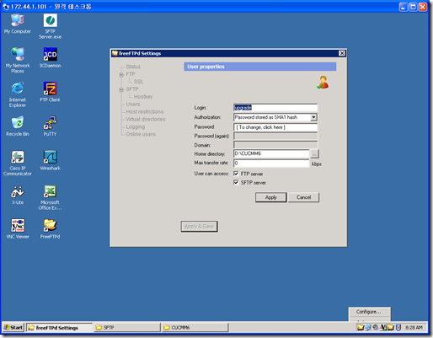Select Users in the settings tree
This screenshot has width=433, height=338.
point(133,105)
